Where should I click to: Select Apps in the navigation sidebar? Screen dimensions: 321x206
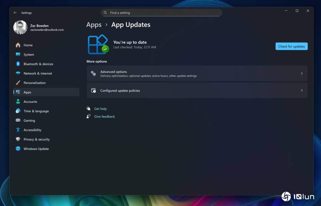click(27, 92)
